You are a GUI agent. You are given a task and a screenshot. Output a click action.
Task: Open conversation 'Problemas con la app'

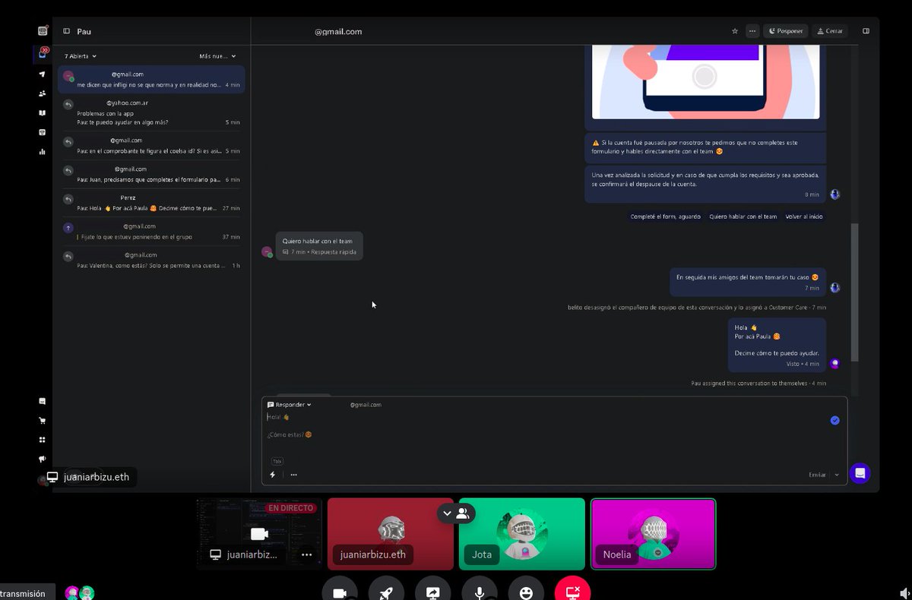[x=151, y=112]
